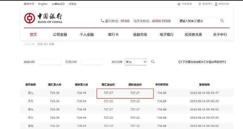Open the 在线客服 link text
The height and width of the screenshot is (129, 243).
224,4
